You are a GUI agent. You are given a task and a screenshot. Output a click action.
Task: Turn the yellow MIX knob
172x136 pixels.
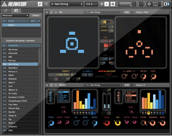coord(118,123)
